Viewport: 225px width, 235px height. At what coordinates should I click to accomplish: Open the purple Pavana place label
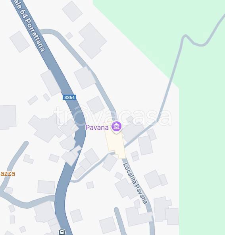click(97, 128)
